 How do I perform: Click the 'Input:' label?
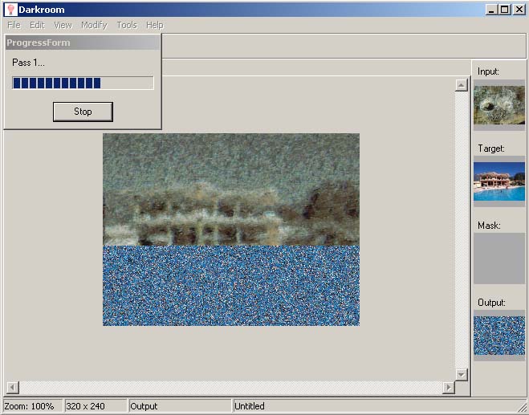[x=488, y=71]
